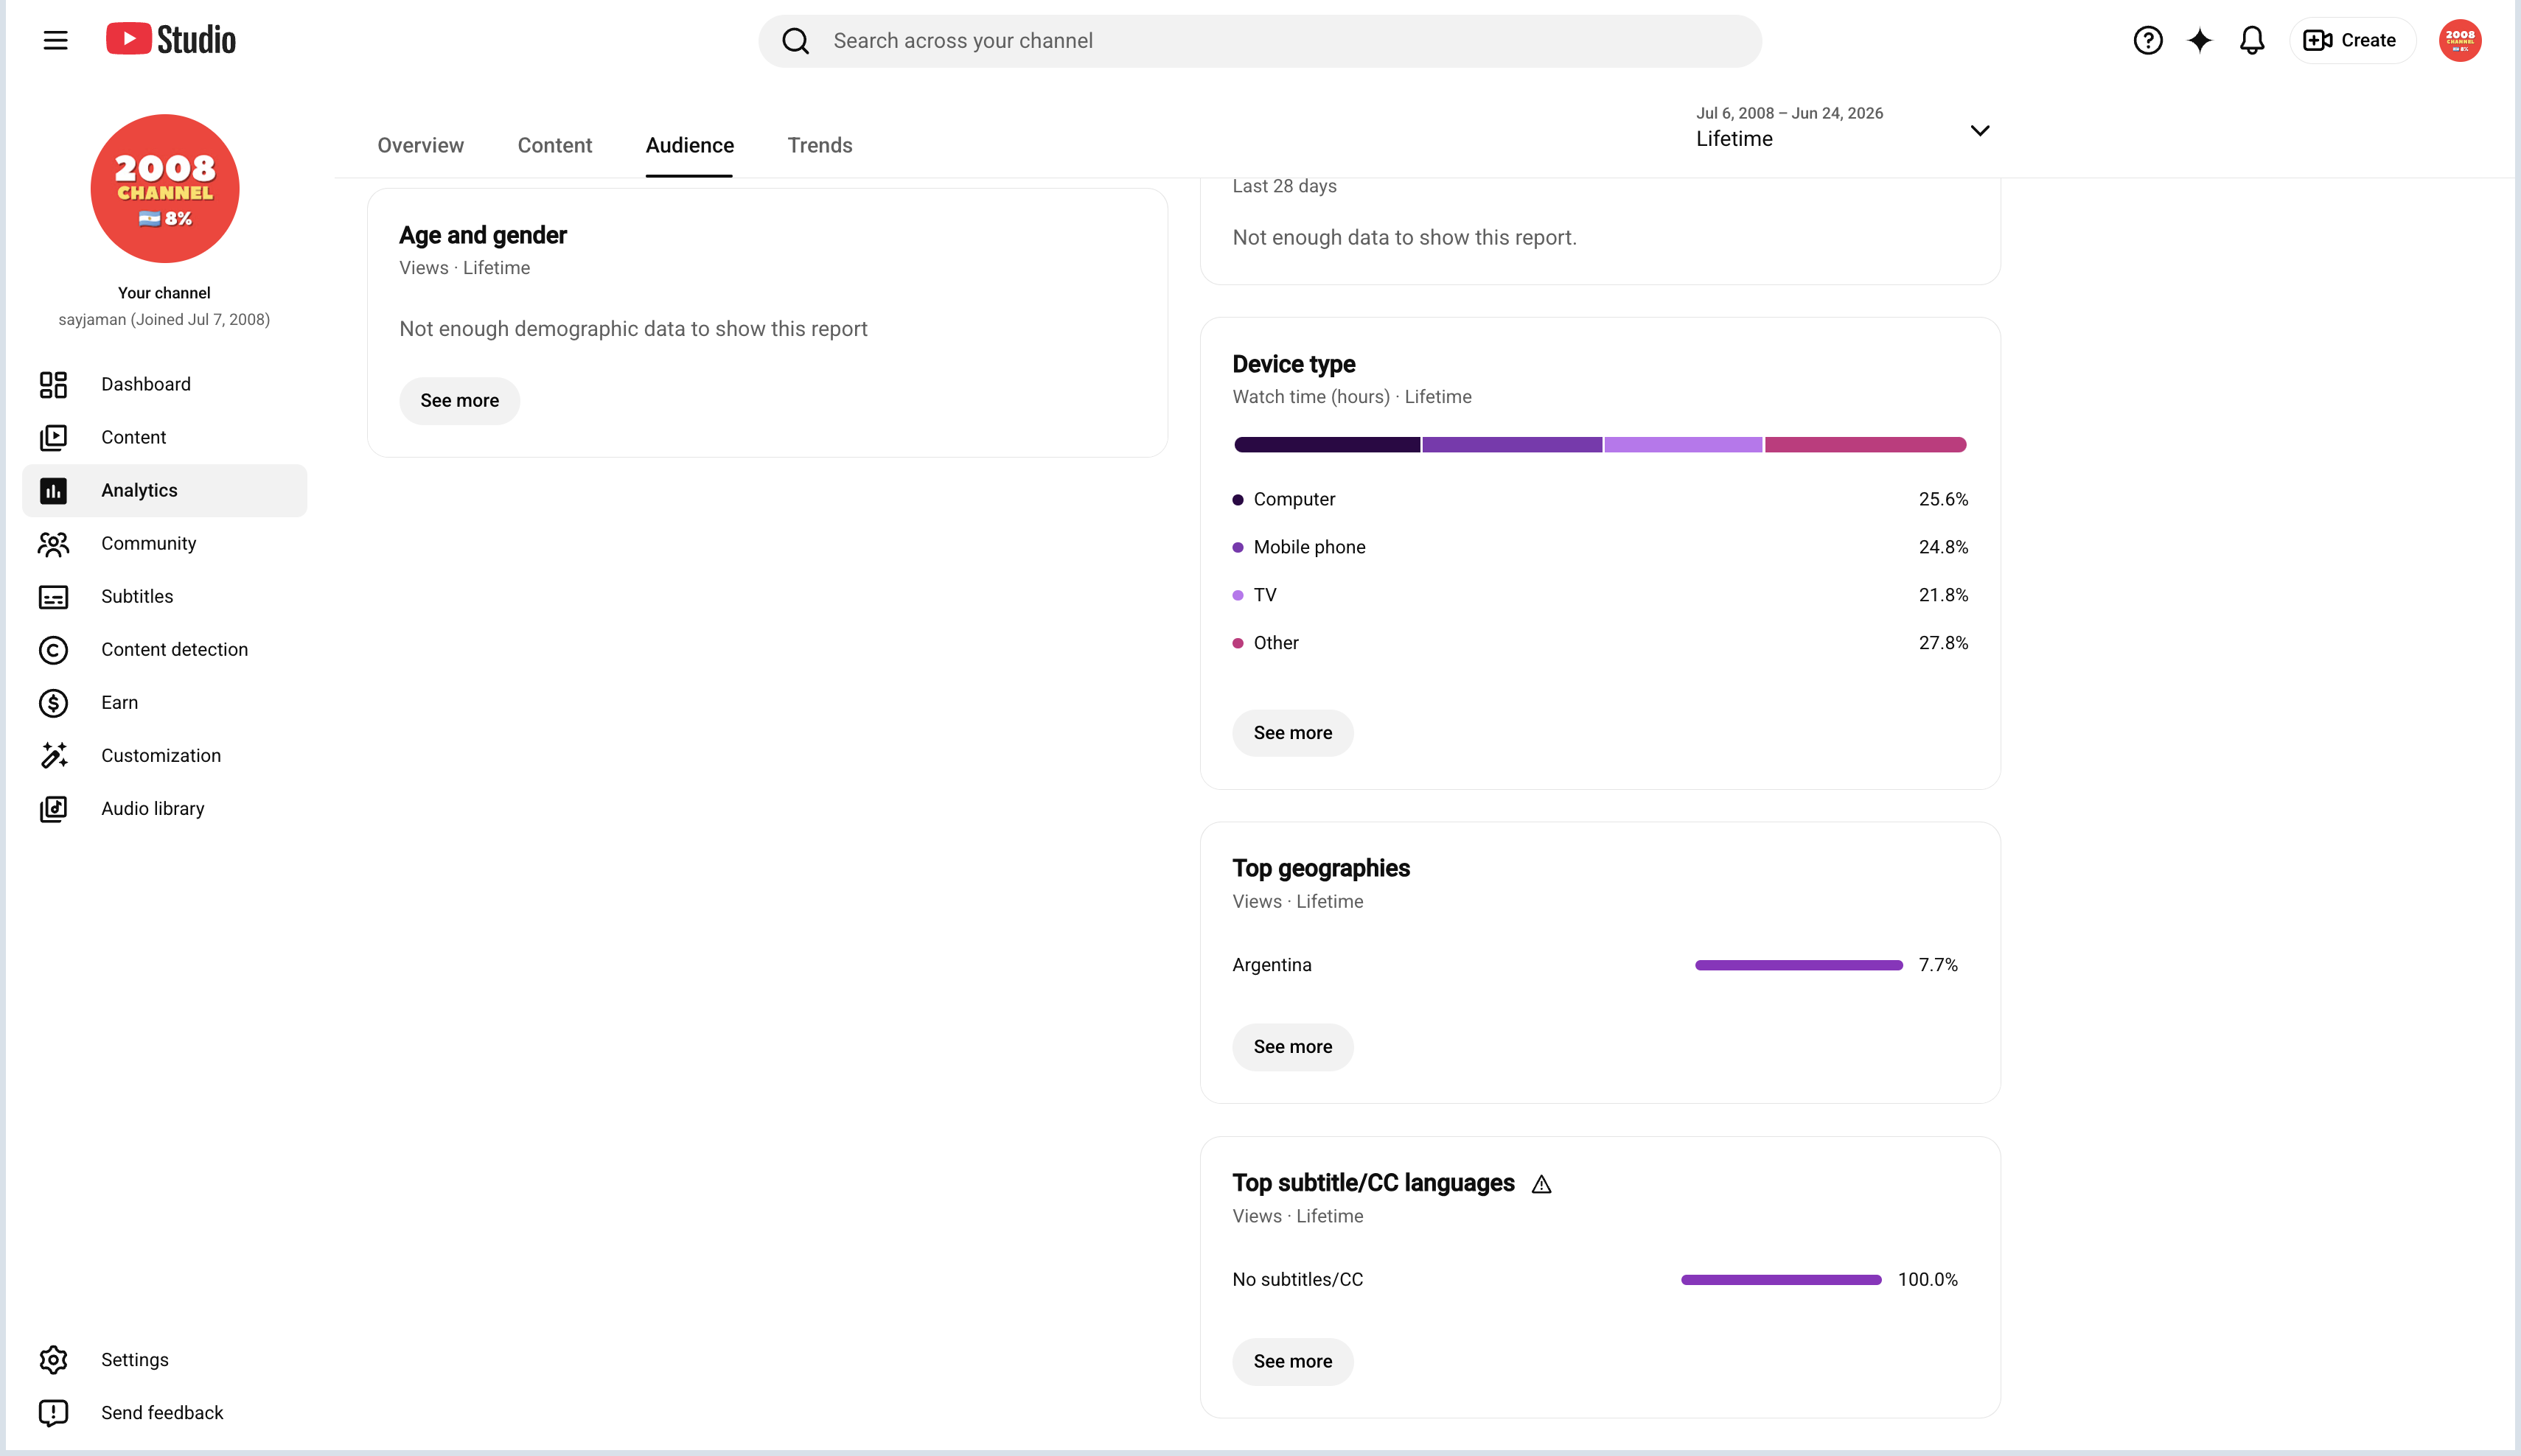The width and height of the screenshot is (2521, 1456).
Task: Click the dark Computer segment of device bar
Action: point(1327,444)
